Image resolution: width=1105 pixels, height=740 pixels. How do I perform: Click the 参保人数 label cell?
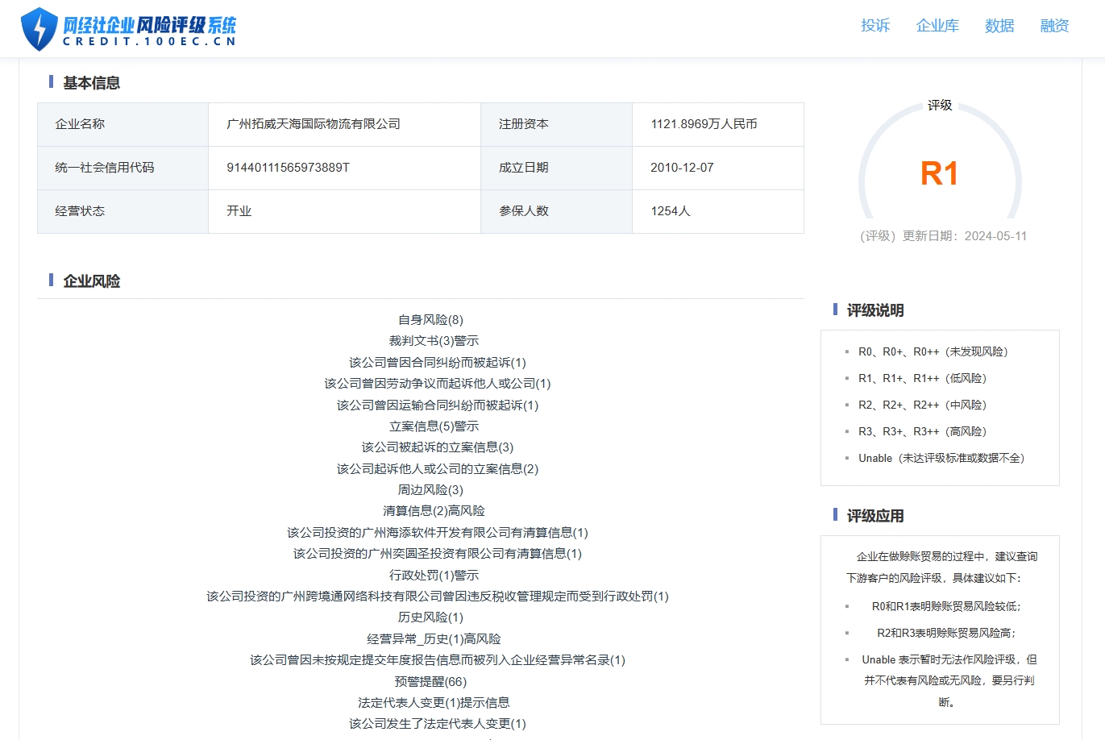[x=556, y=211]
